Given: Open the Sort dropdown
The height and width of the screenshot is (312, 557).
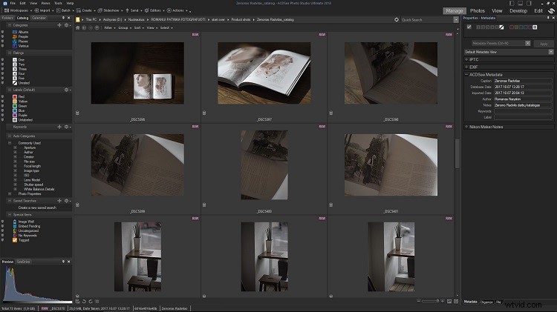Looking at the screenshot, I should [139, 27].
